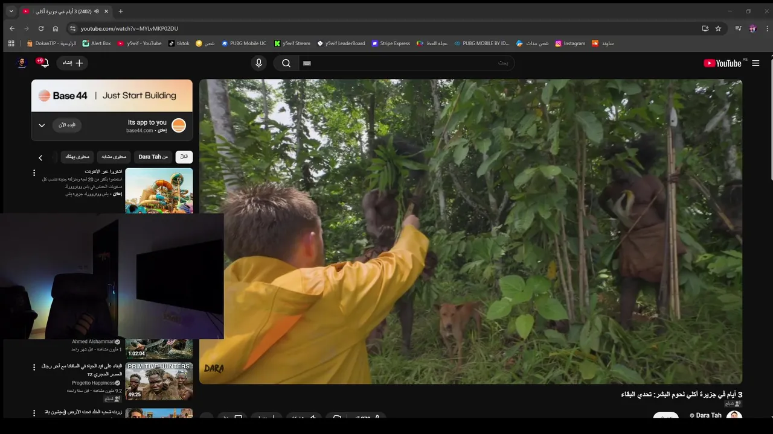Open the عجلة الحظ bookmark
773x434 pixels.
click(x=432, y=43)
